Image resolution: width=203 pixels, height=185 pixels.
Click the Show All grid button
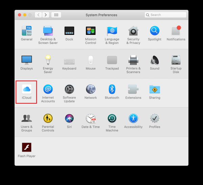coord(56,15)
